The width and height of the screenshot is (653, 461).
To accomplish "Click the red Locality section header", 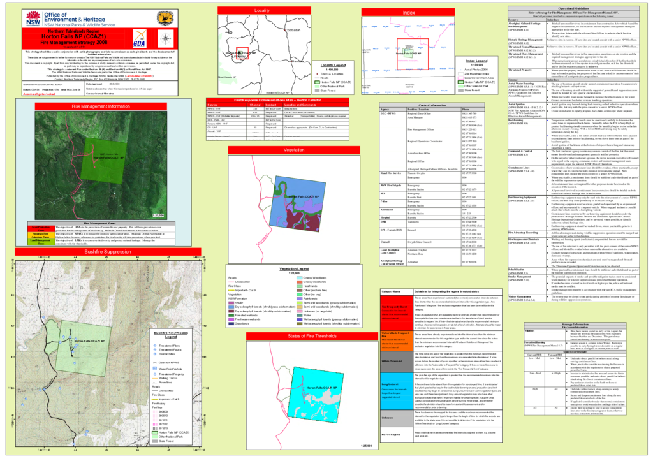I will [x=264, y=10].
